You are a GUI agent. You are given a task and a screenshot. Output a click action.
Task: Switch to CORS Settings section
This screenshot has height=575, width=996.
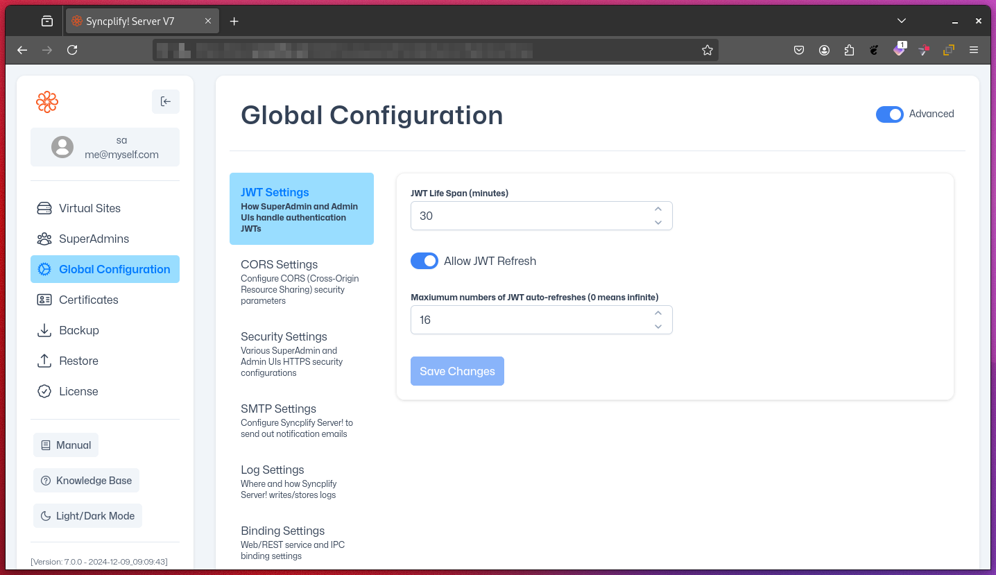(280, 264)
